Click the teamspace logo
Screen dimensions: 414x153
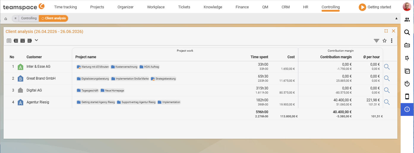coord(24,7)
